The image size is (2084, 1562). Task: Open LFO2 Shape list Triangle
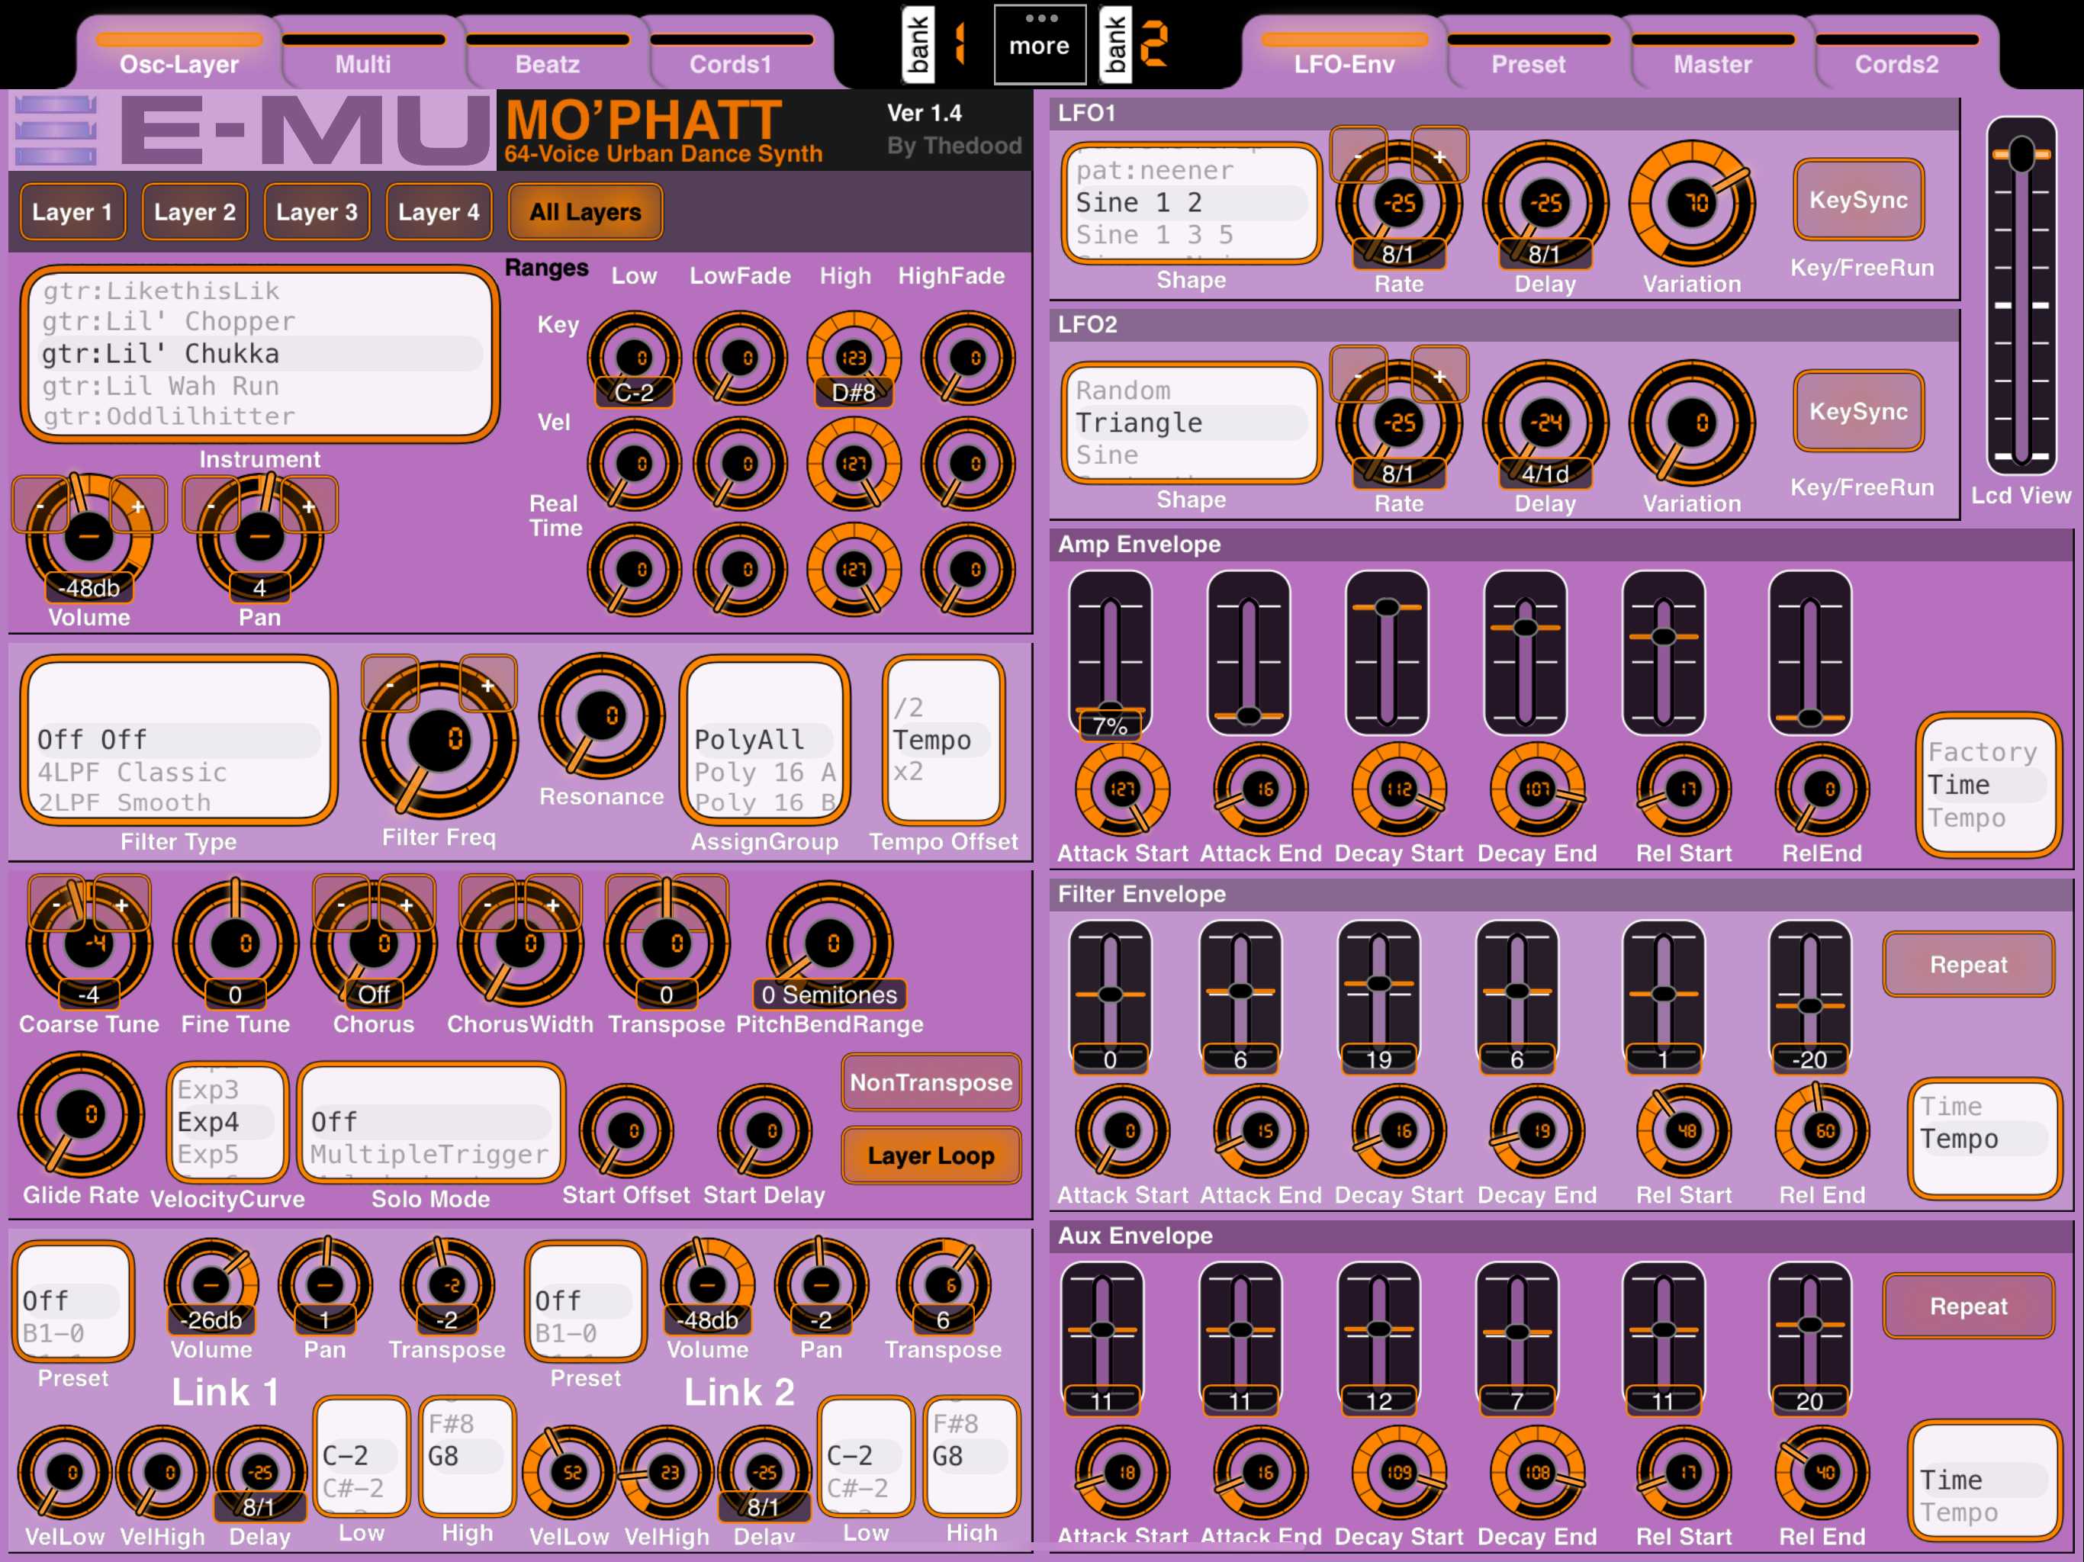click(1191, 423)
